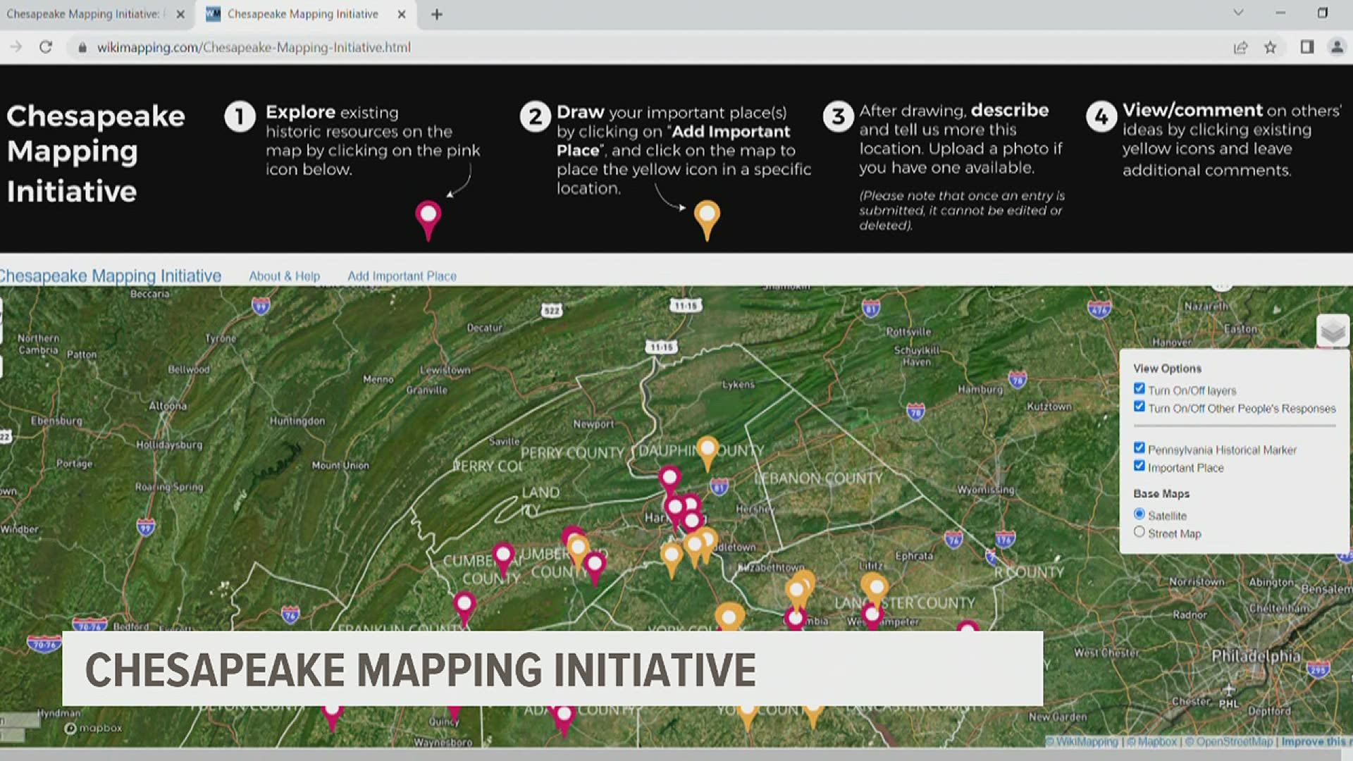Close the active Chesapeake Mapping Initiative tab
The image size is (1353, 761).
402,14
